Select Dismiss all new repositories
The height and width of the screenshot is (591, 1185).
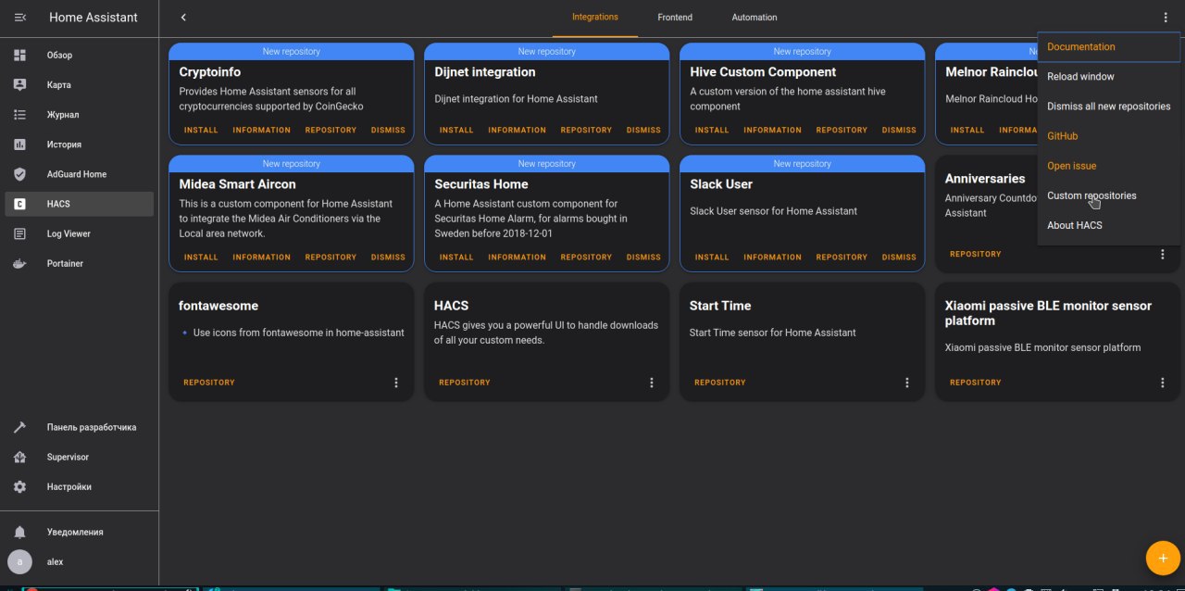[x=1109, y=107]
